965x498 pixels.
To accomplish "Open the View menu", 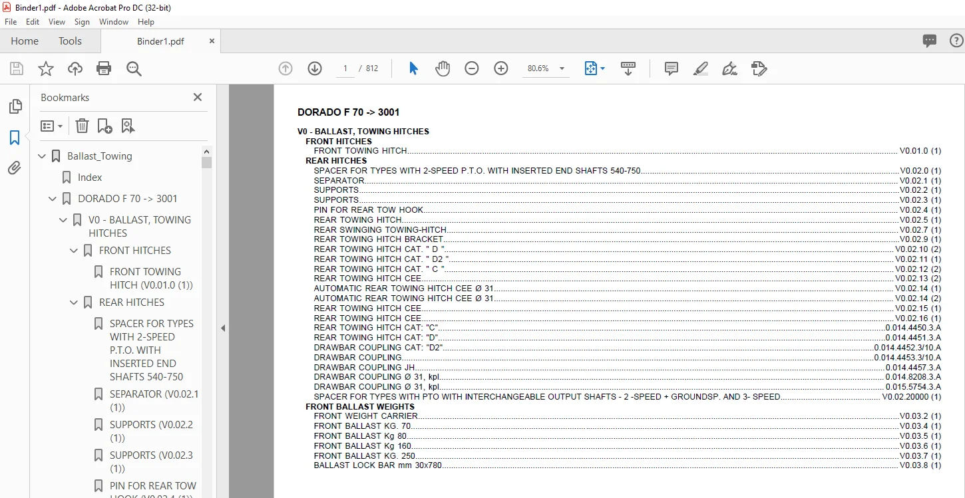I will click(x=56, y=22).
